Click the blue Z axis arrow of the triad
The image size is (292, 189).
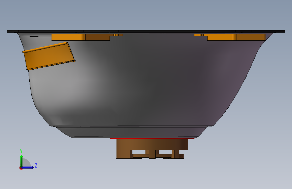pyautogui.click(x=28, y=167)
